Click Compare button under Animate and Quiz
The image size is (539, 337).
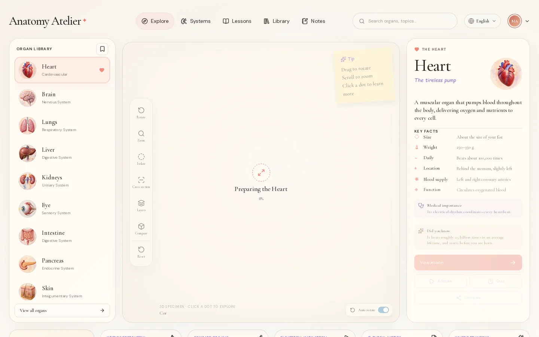coord(468,298)
